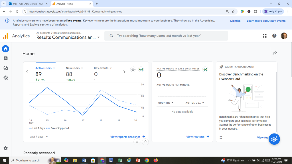Open the tab search dropdown arrow
The height and width of the screenshot is (164, 292).
point(3,4)
